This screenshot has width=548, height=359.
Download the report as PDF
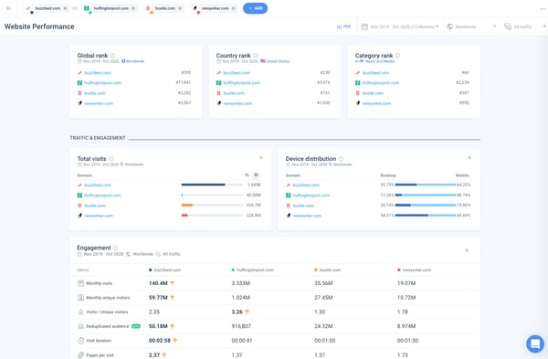343,26
